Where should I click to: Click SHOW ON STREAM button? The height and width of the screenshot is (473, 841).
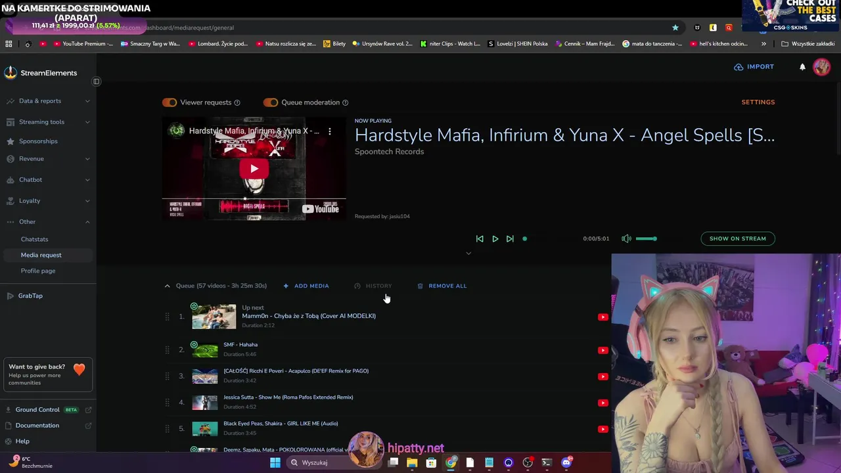[x=738, y=238]
